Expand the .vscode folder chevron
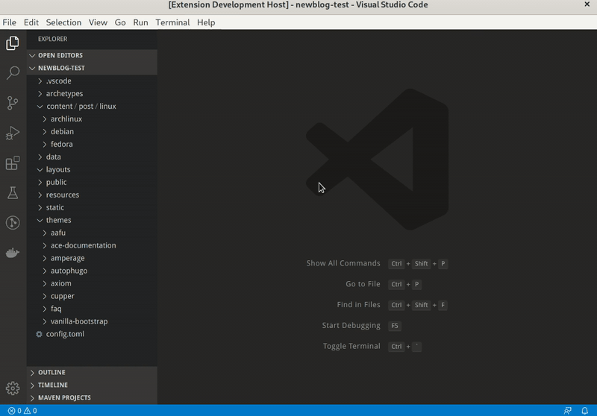 [40, 81]
